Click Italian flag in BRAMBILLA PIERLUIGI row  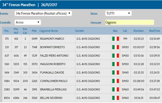pos(116,89)
